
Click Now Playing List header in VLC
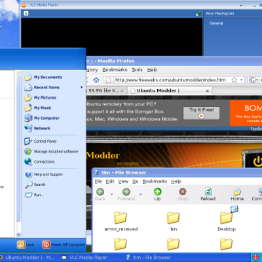point(219,13)
